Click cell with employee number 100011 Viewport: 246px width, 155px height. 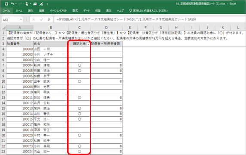20,98
